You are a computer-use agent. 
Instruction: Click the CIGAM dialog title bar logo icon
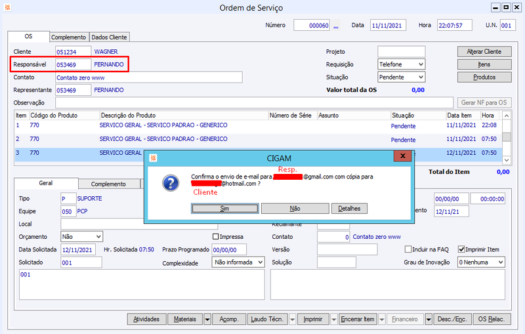pos(153,158)
